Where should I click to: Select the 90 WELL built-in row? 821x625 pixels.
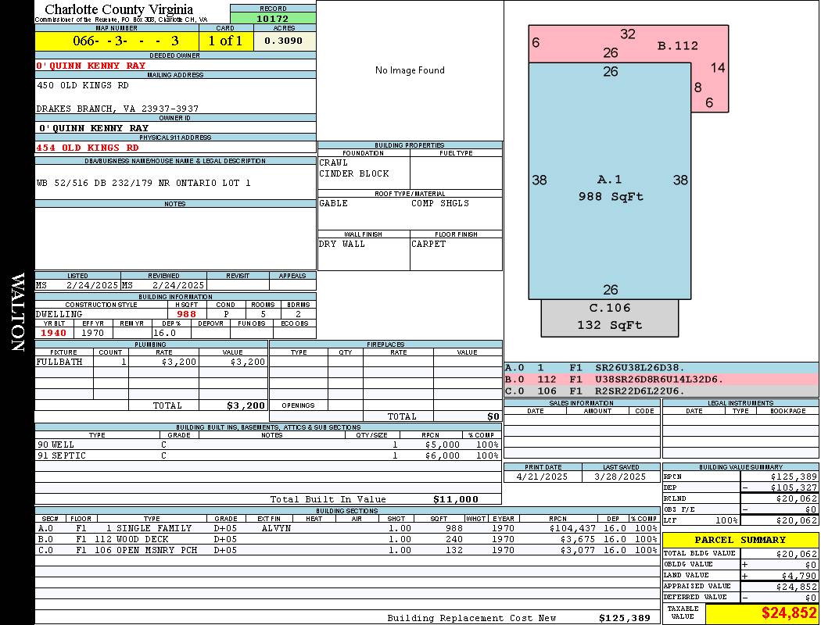click(266, 445)
